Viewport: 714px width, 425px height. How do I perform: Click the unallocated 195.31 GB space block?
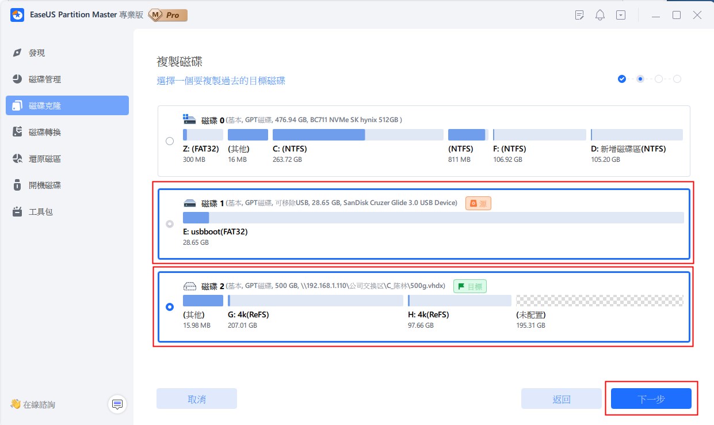(600, 301)
